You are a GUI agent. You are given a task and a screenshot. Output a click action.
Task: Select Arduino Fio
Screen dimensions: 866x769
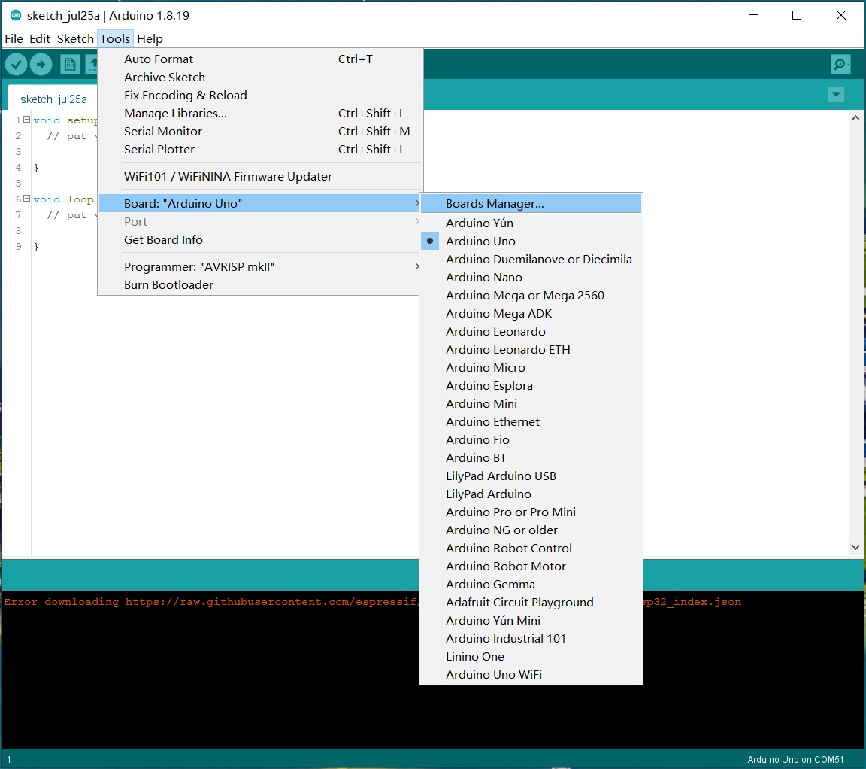[531, 439]
